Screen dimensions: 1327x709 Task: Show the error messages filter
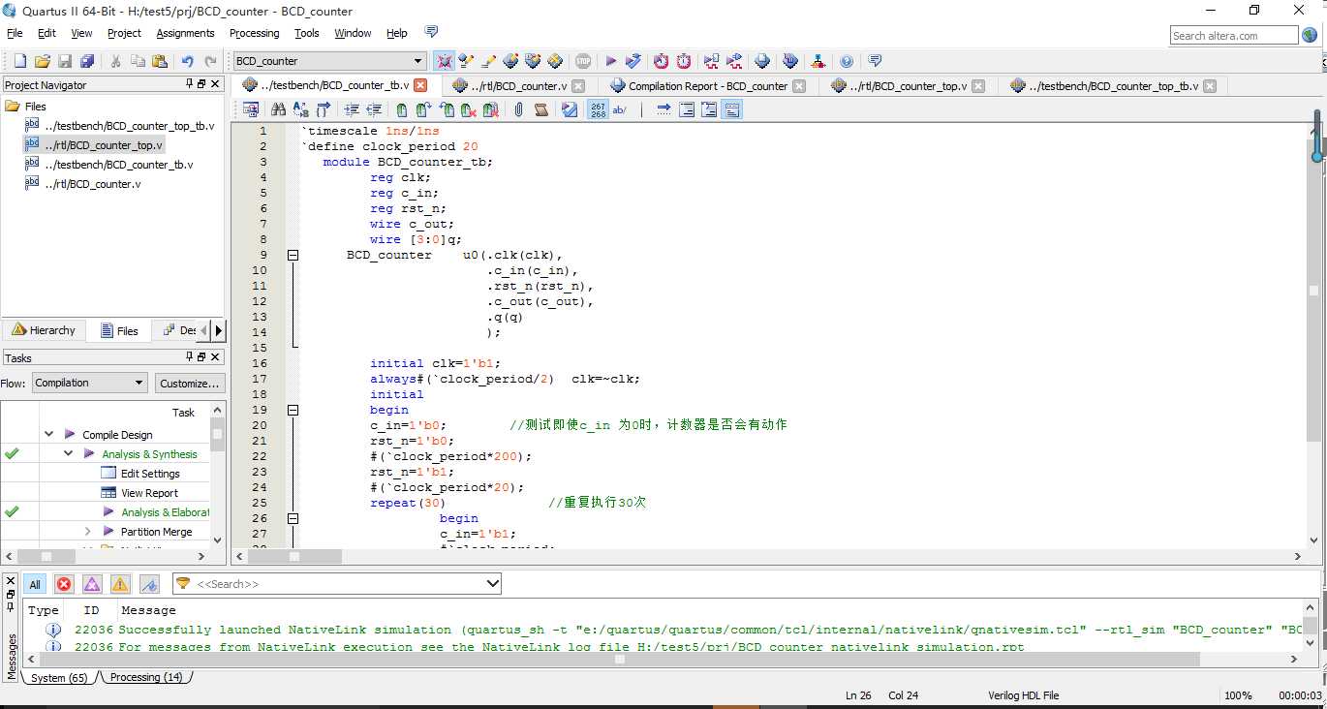point(64,584)
